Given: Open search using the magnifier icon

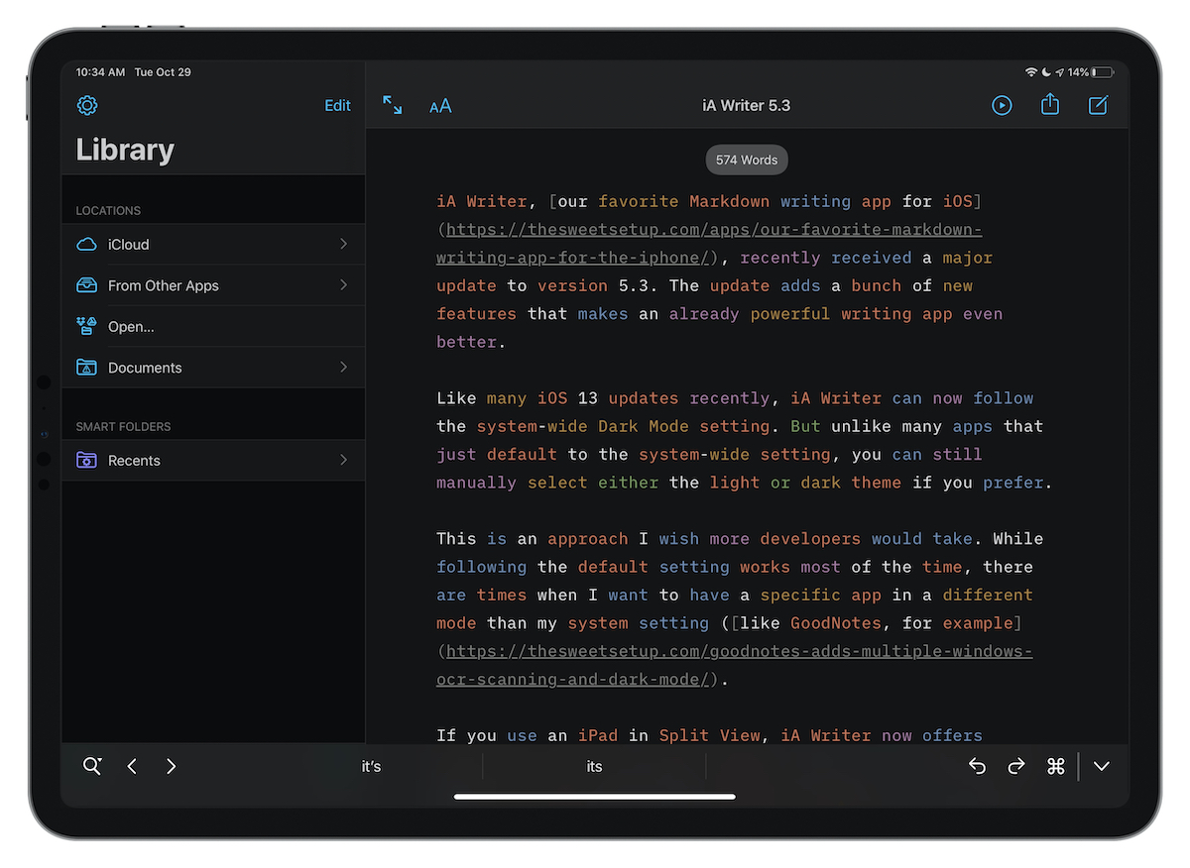Looking at the screenshot, I should click(x=92, y=766).
